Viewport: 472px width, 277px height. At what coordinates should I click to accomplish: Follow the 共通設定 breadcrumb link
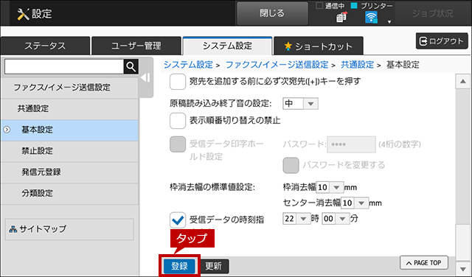pos(357,65)
